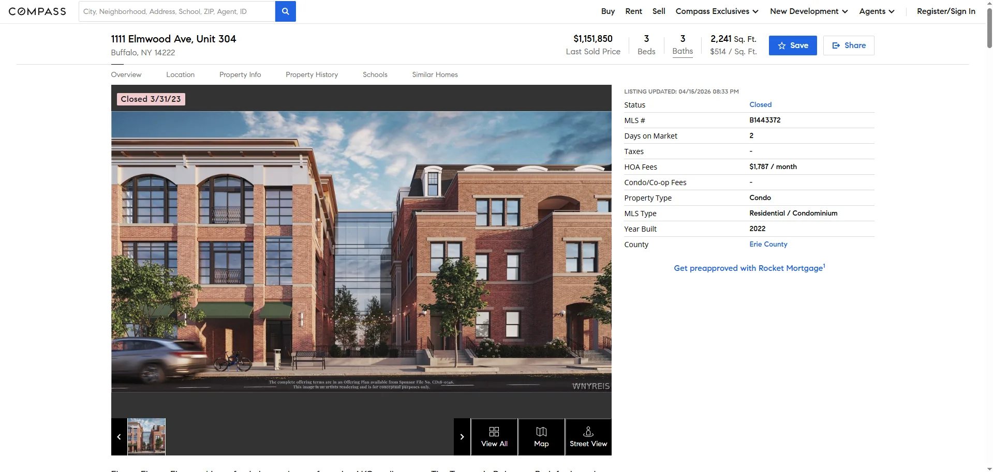
Task: Select the Overview tab
Action: [x=126, y=74]
